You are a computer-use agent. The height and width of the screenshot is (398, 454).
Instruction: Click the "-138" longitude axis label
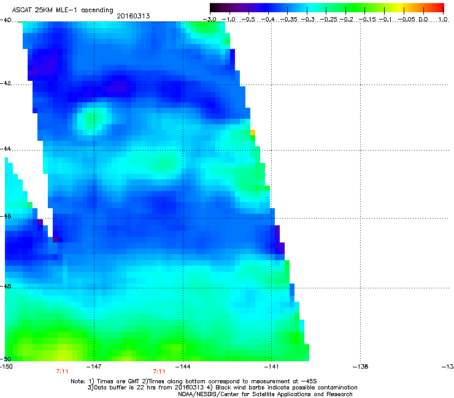click(361, 367)
